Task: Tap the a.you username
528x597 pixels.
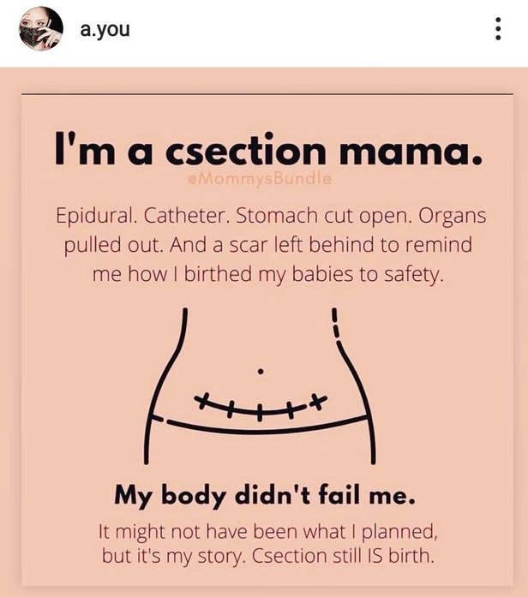Action: pyautogui.click(x=104, y=30)
